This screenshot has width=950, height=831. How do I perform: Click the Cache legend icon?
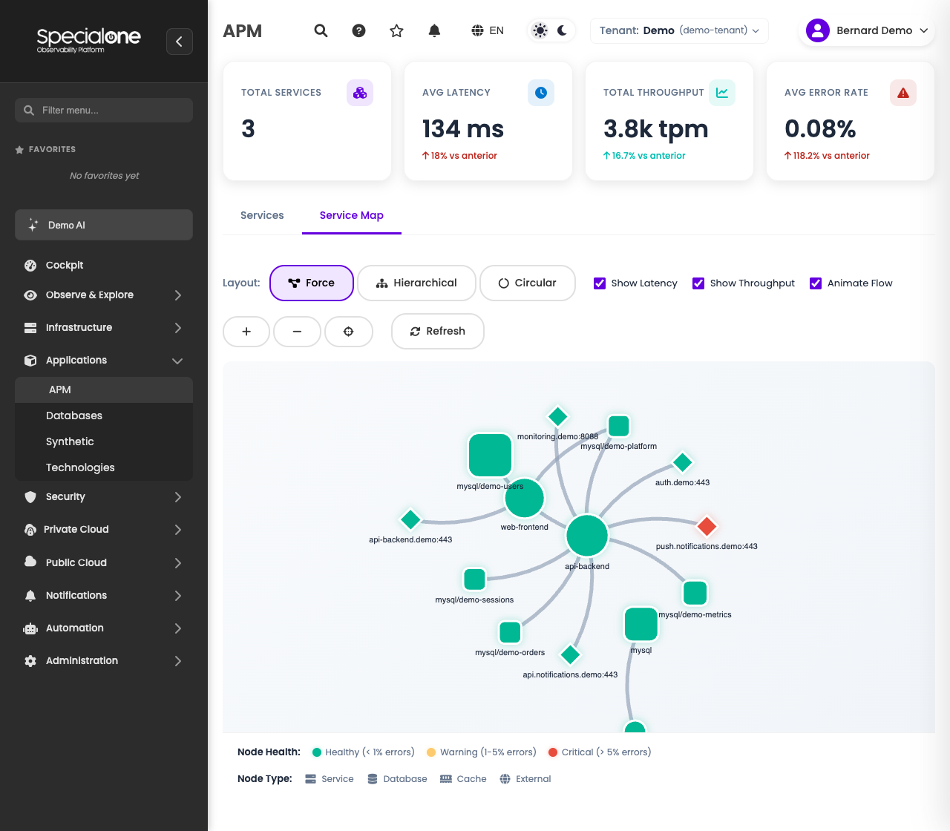tap(446, 779)
